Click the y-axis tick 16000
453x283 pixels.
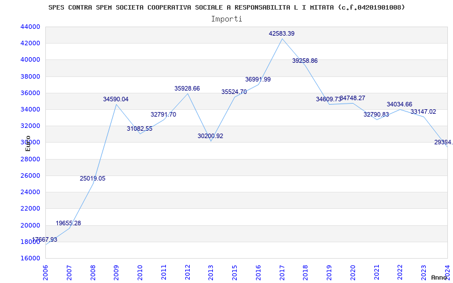click(x=30, y=258)
